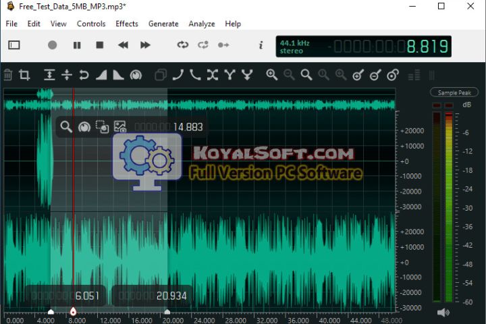
Task: Toggle the level meter bars icon
Action: (414, 75)
